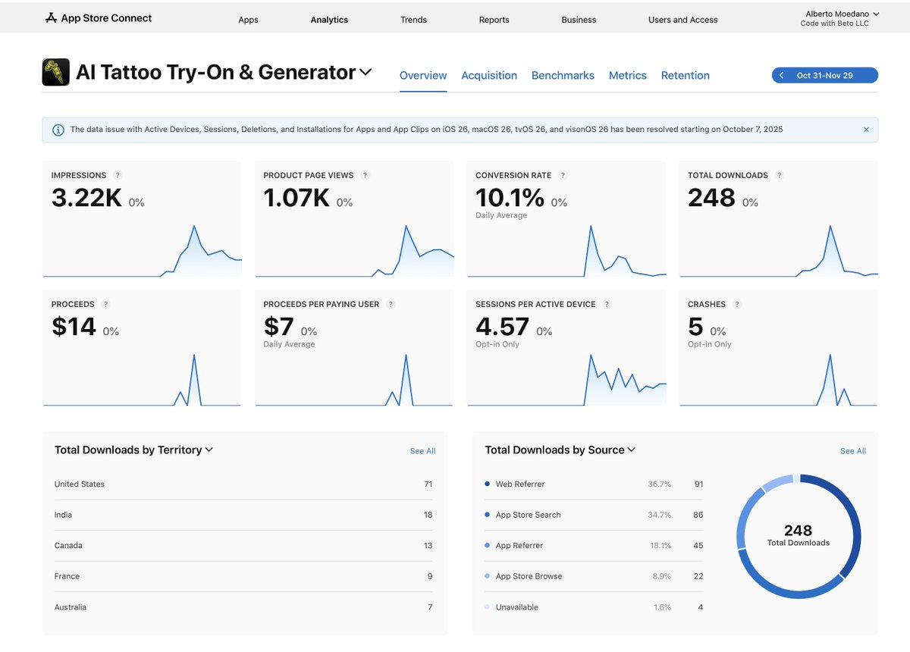
Task: Select the United States territory row
Action: point(243,484)
